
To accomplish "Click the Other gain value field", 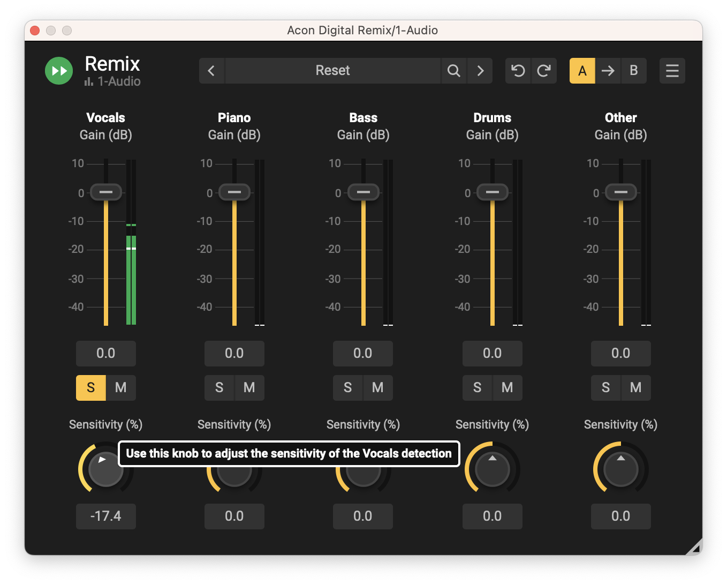I will (620, 354).
